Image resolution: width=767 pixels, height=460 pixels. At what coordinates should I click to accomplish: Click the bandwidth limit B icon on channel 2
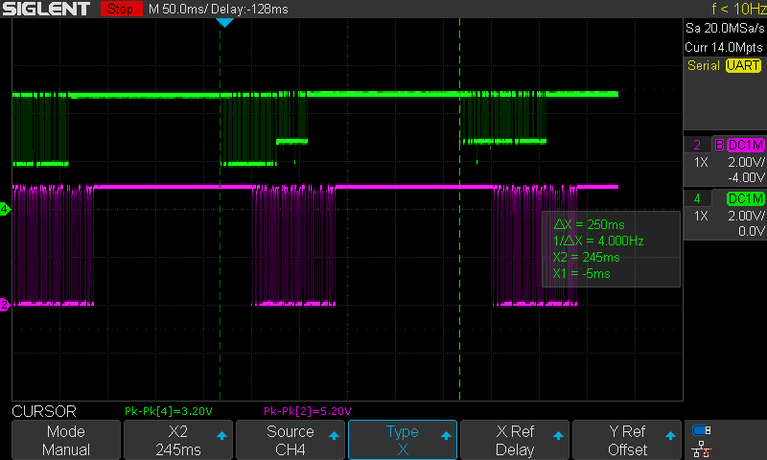coord(718,145)
